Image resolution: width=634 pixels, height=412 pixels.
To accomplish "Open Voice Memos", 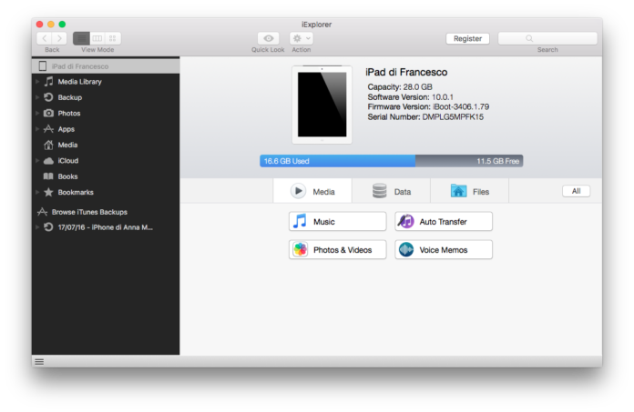I will click(x=444, y=249).
